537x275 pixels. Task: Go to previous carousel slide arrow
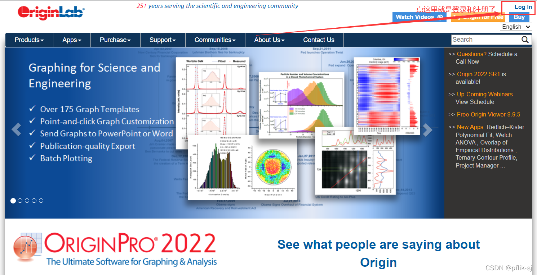coord(16,130)
